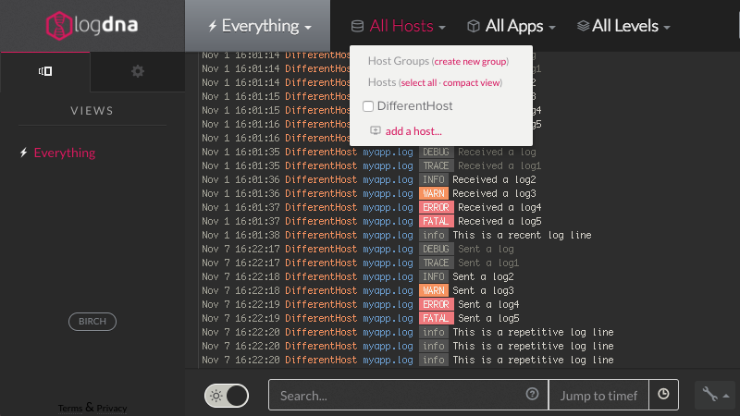Click the lightning icon beside Everything header
Image resolution: width=740 pixels, height=416 pixels.
pyautogui.click(x=213, y=27)
